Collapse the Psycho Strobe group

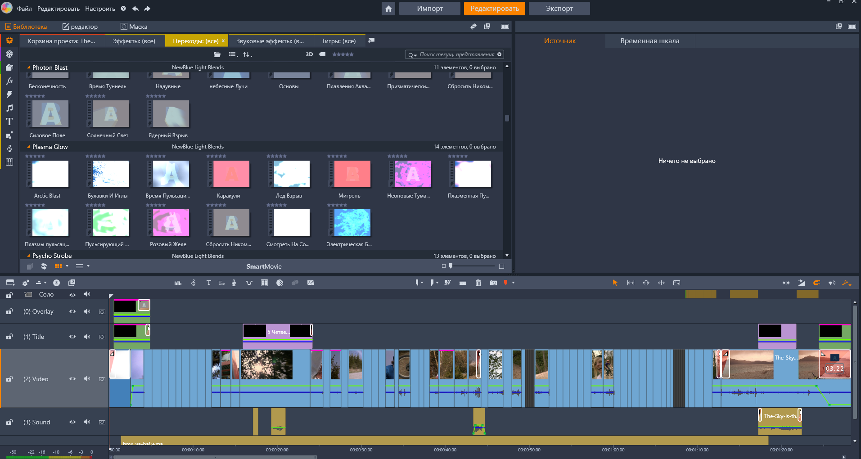pyautogui.click(x=28, y=256)
